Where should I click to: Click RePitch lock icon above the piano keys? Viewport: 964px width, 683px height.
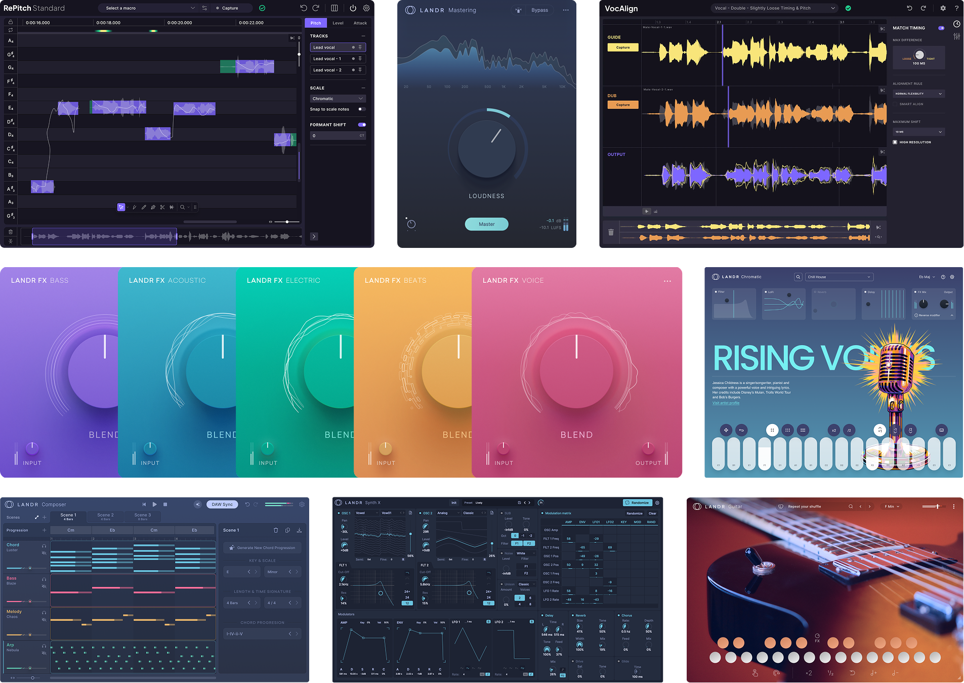tap(10, 22)
